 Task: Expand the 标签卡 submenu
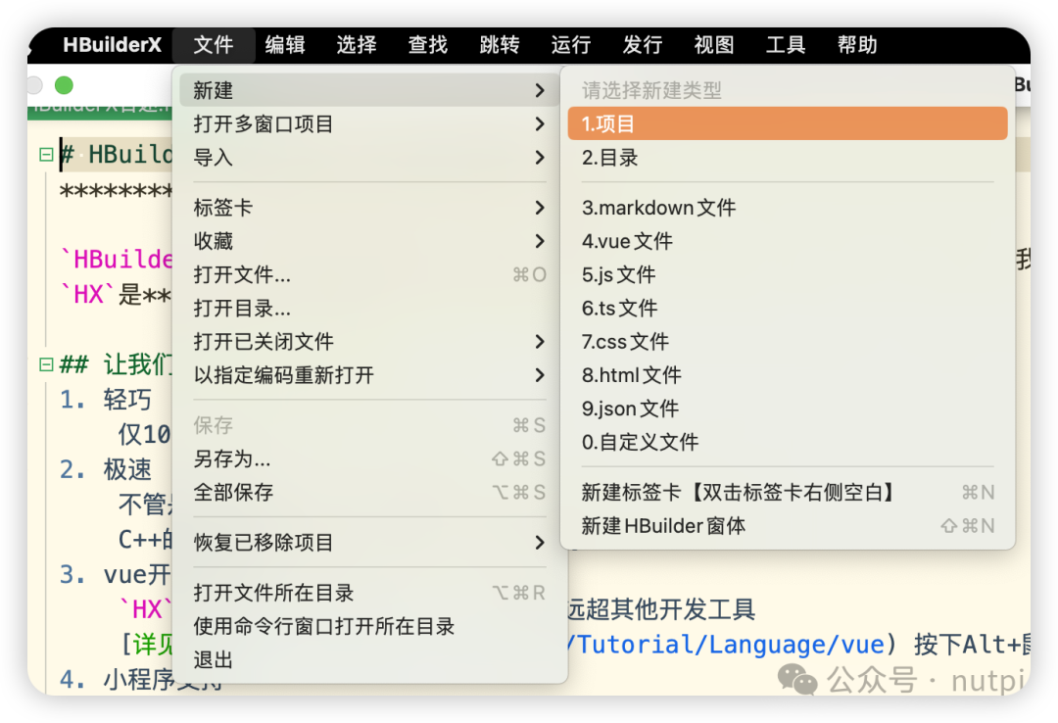tap(369, 208)
